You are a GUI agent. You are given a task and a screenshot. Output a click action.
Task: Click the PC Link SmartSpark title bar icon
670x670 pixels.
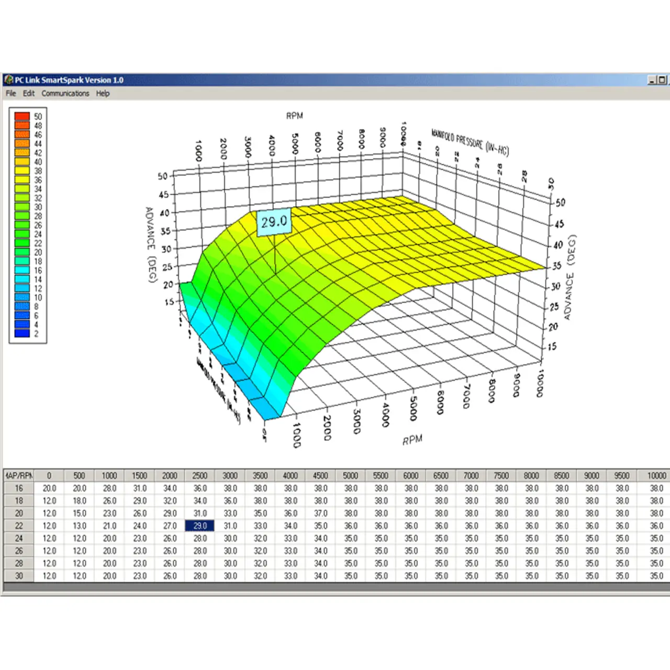click(x=8, y=80)
